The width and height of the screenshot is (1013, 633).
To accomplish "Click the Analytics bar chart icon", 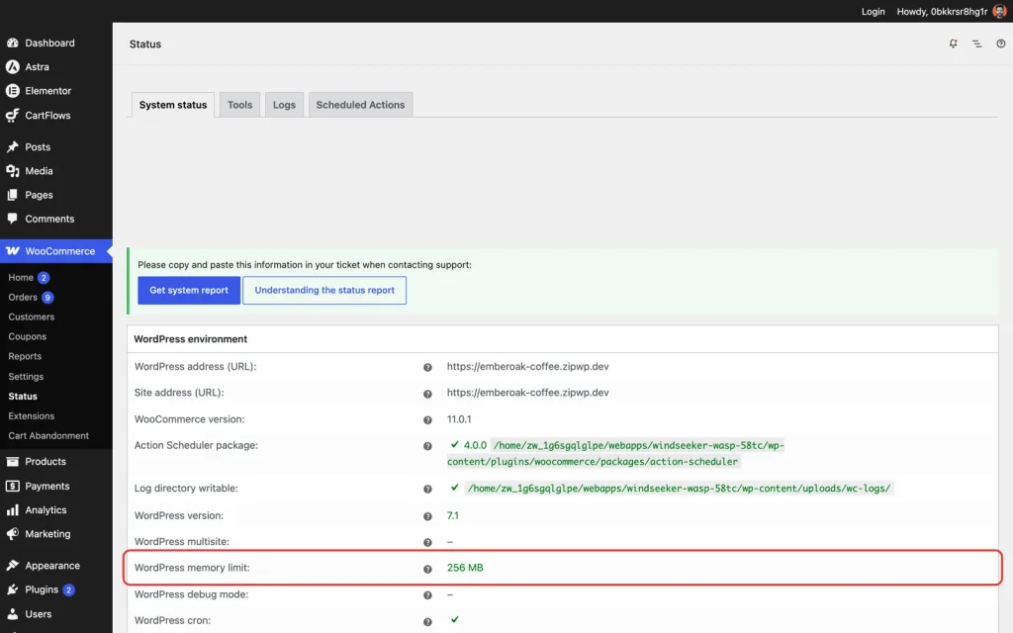I will click(x=12, y=510).
